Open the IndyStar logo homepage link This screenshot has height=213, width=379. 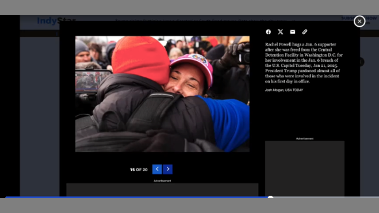[x=48, y=20]
